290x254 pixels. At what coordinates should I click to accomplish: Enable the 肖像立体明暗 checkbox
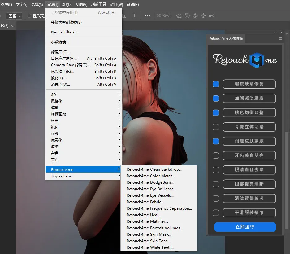[216, 127]
